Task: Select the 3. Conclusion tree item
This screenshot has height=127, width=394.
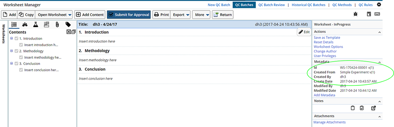Action: [x=30, y=63]
